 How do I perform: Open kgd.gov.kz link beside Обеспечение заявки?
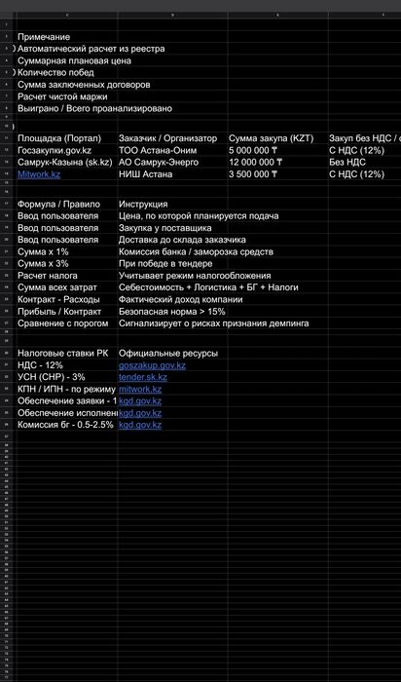click(x=140, y=401)
